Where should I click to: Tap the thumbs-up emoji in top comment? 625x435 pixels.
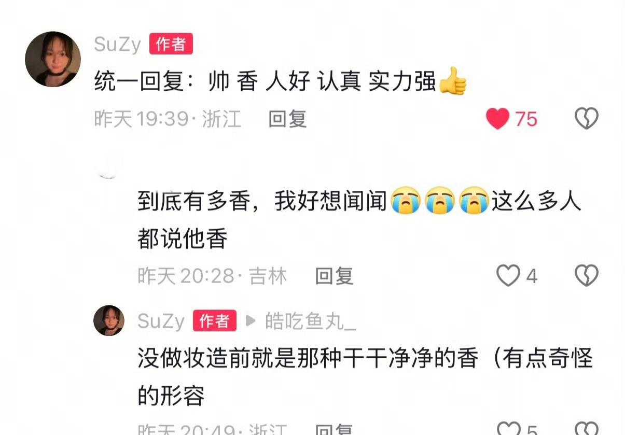click(453, 82)
